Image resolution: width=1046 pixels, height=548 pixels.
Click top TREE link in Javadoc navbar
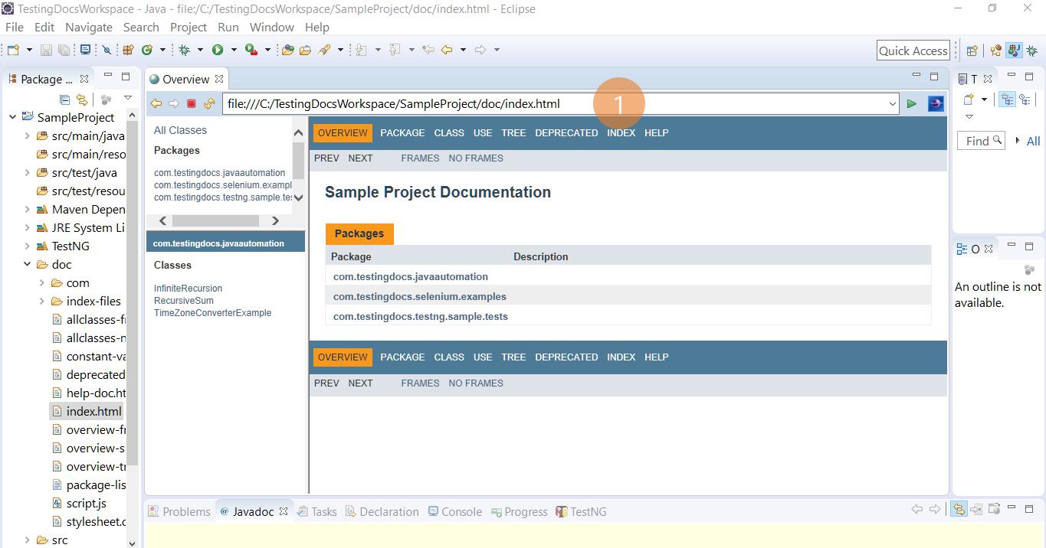513,132
